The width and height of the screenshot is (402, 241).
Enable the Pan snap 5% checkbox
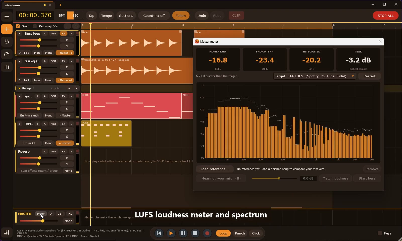click(x=35, y=26)
